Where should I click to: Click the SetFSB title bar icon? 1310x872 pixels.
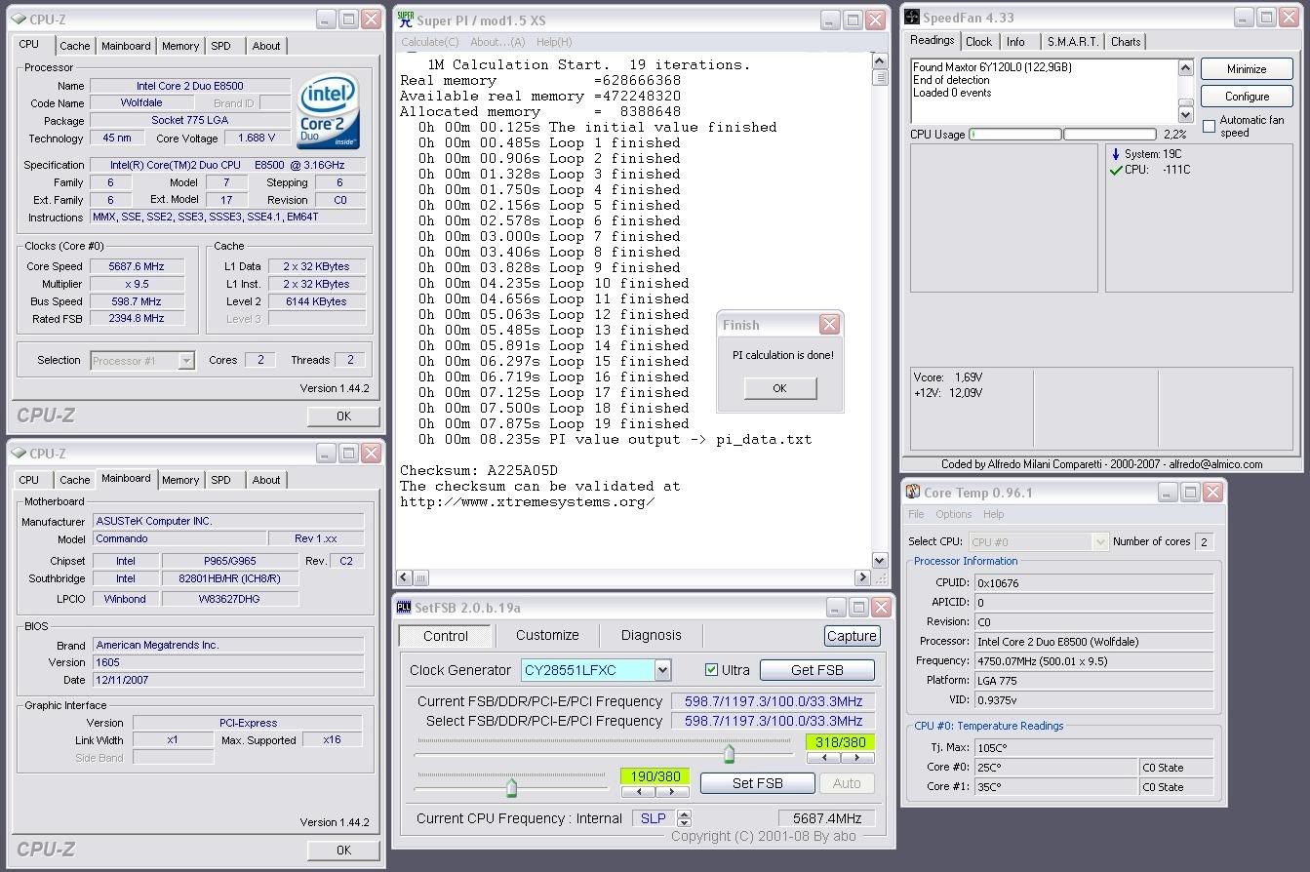click(404, 607)
